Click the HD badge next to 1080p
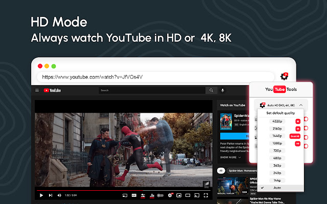Viewport: 327px width, 204px height. [x=297, y=143]
